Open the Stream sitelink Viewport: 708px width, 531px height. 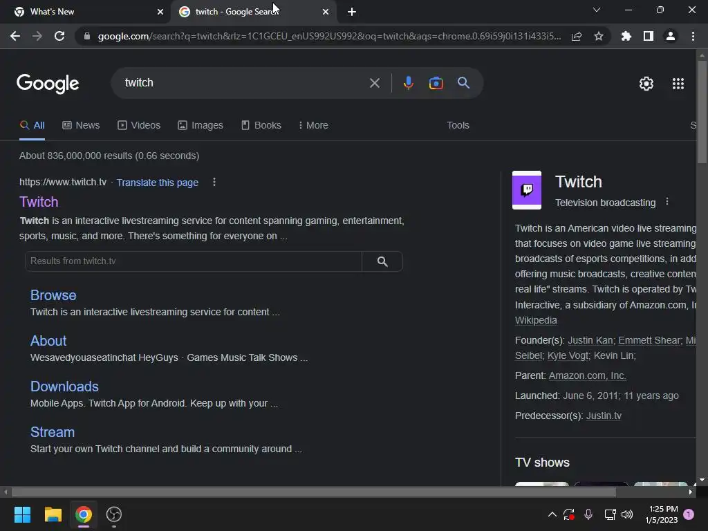pos(53,432)
